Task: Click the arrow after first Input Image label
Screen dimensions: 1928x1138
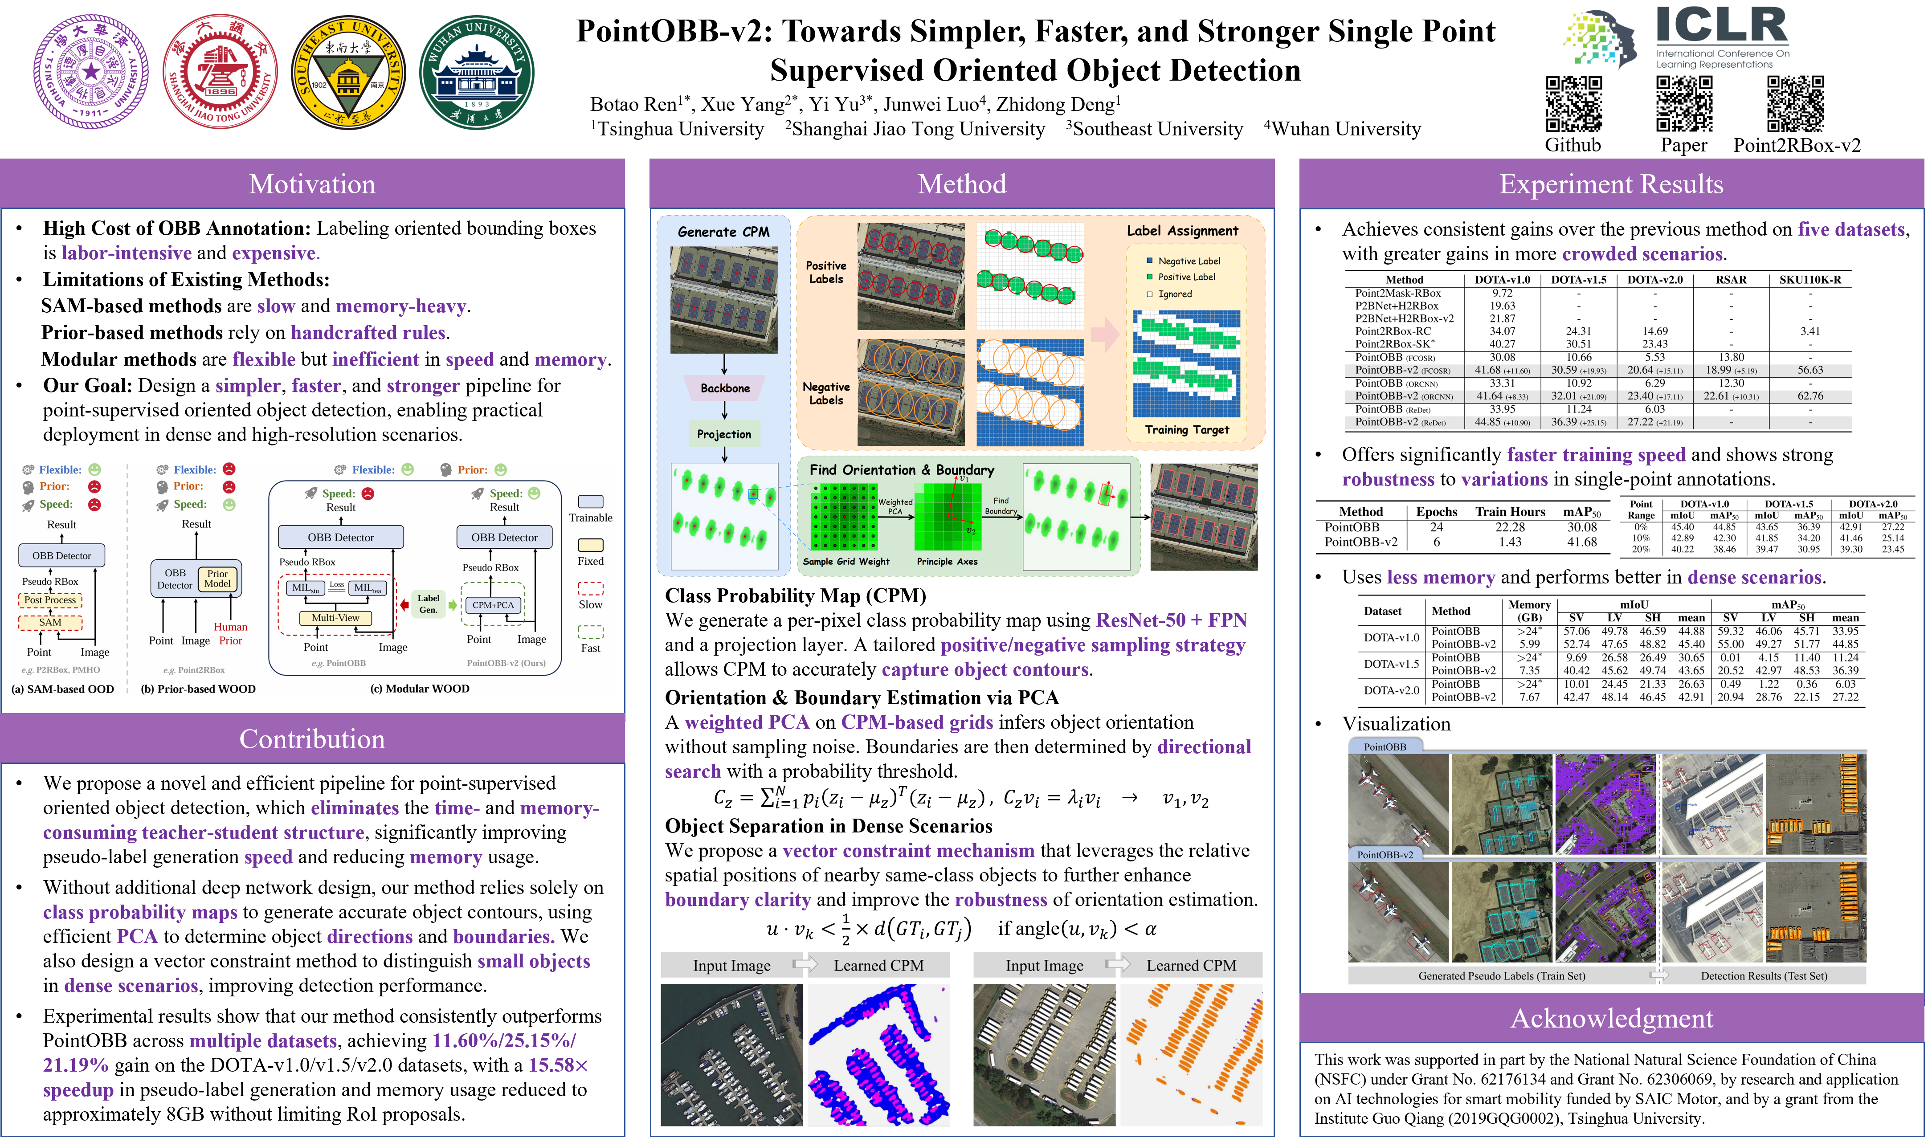Action: tap(805, 965)
